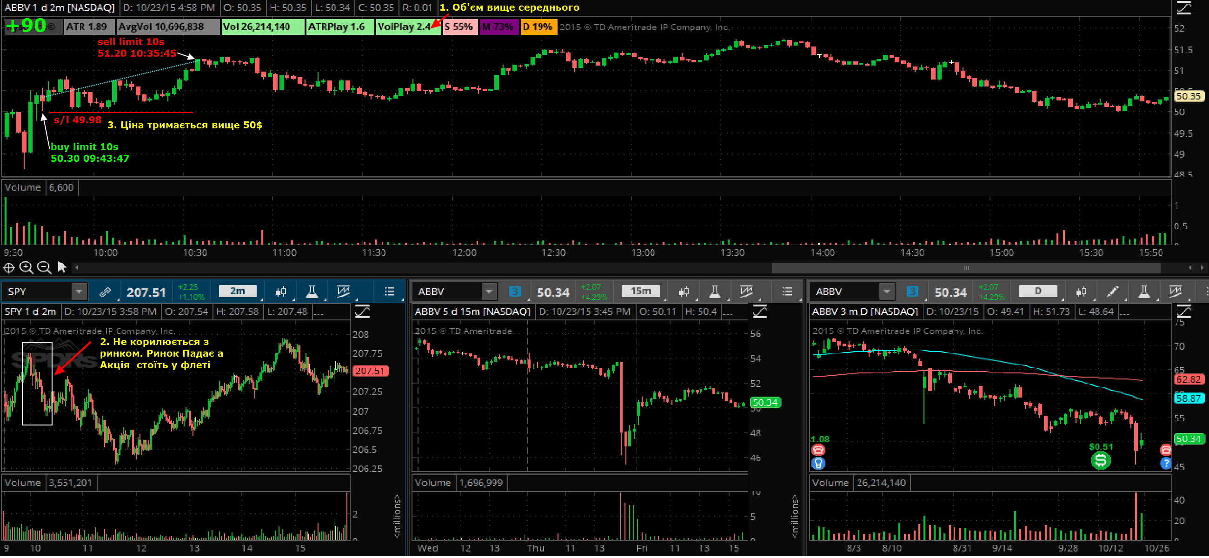This screenshot has height=558, width=1209.
Task: Open the drawings pencil icon in daily ABBV chart
Action: point(1112,292)
